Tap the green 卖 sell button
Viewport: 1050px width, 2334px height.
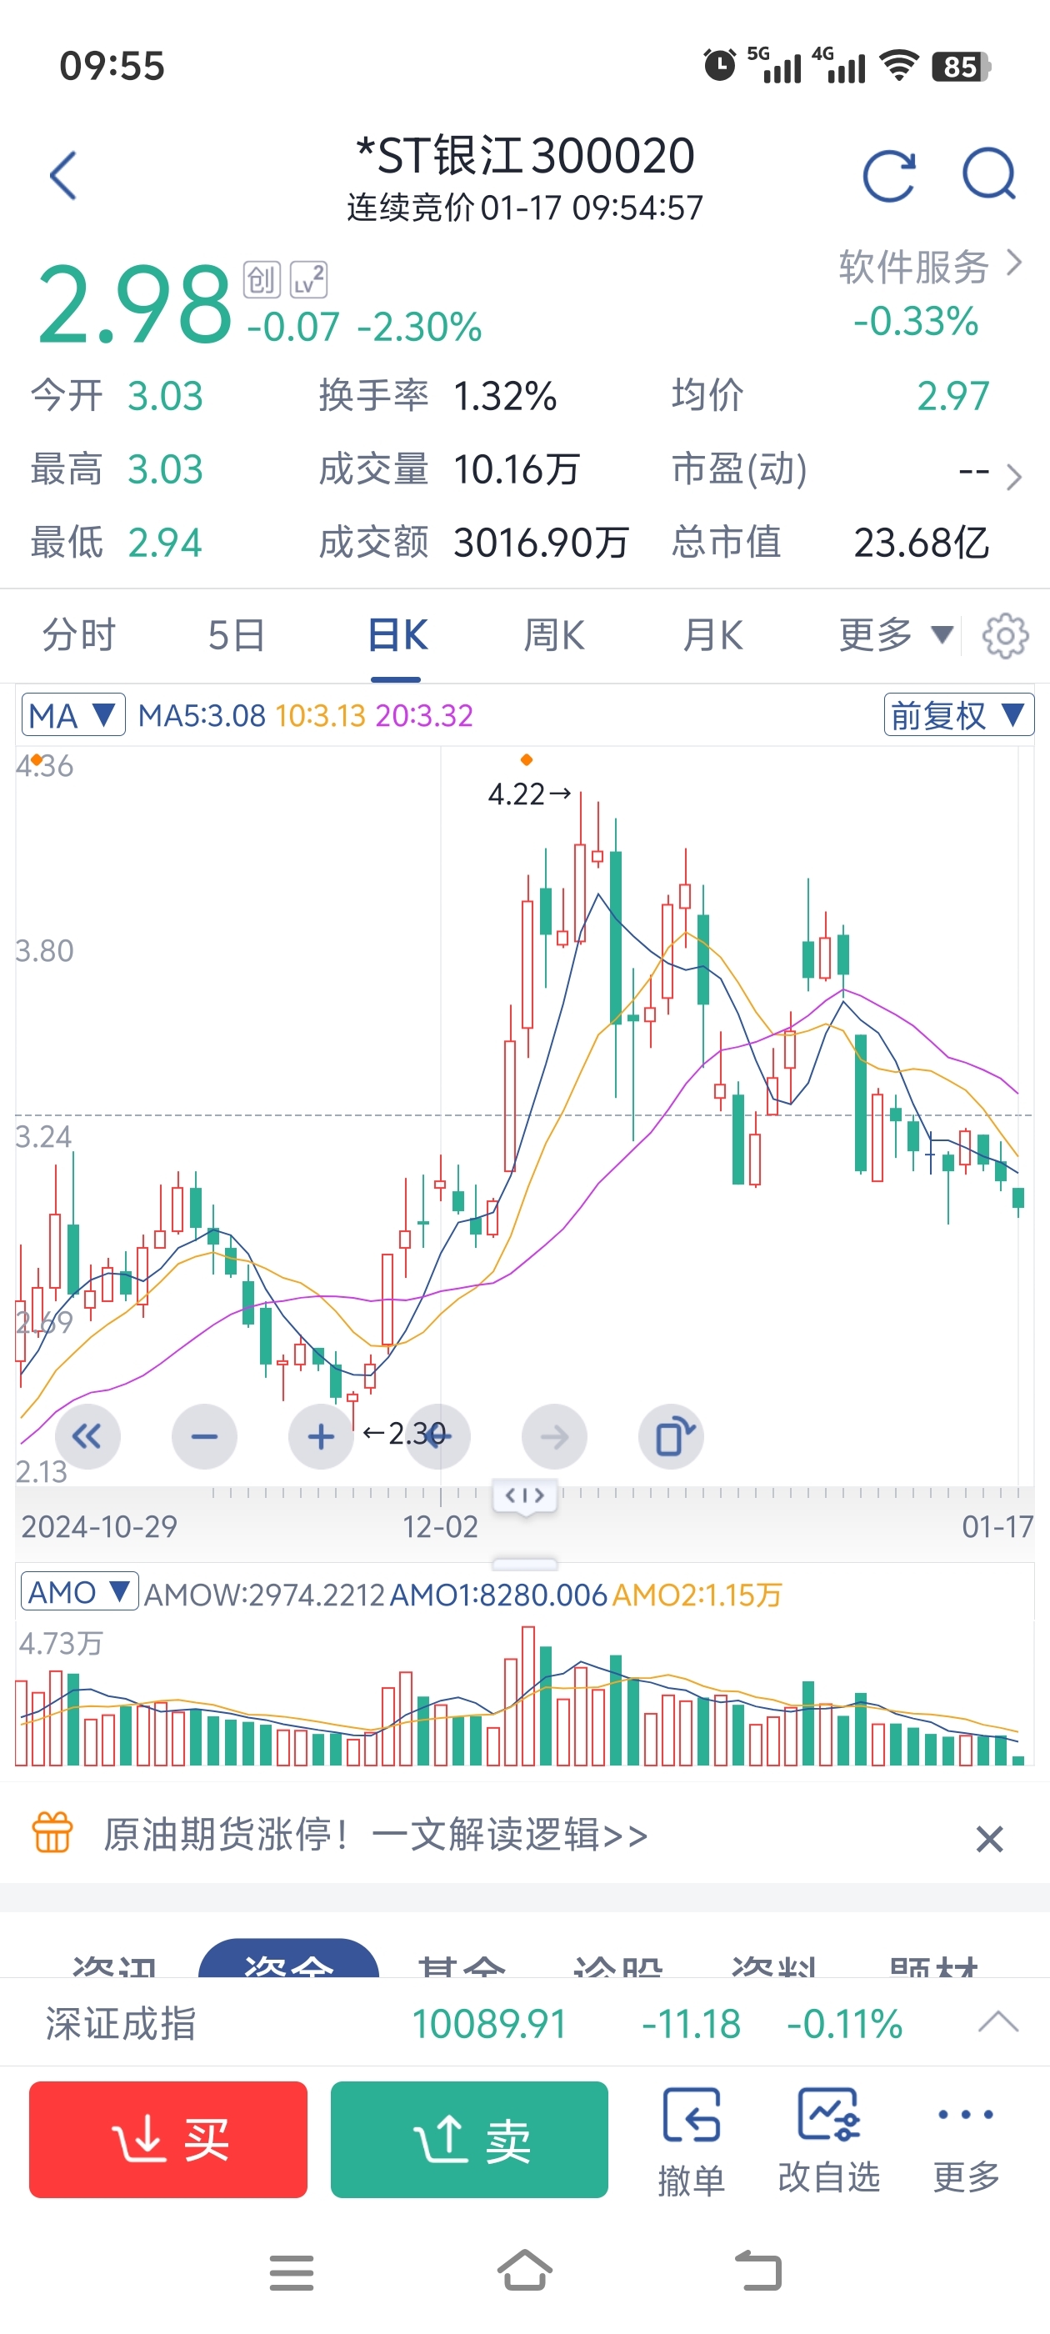[x=469, y=2139]
